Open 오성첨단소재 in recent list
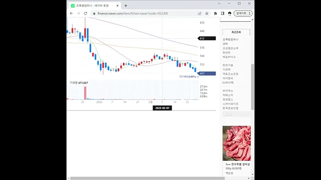This screenshot has width=321, height=180. tap(230, 48)
